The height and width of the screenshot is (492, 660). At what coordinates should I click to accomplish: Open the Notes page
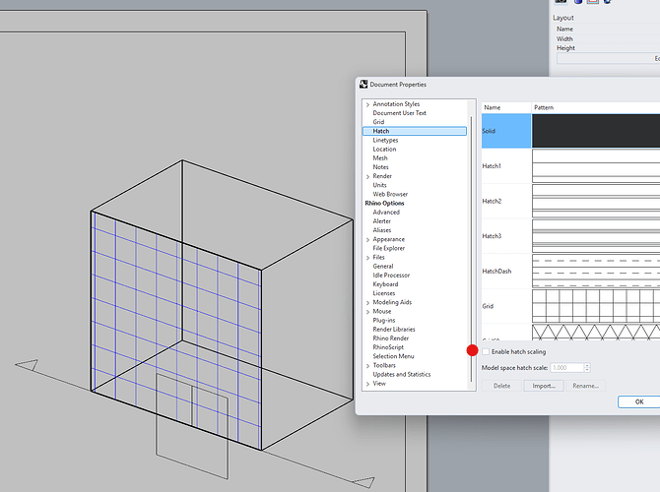click(x=380, y=167)
